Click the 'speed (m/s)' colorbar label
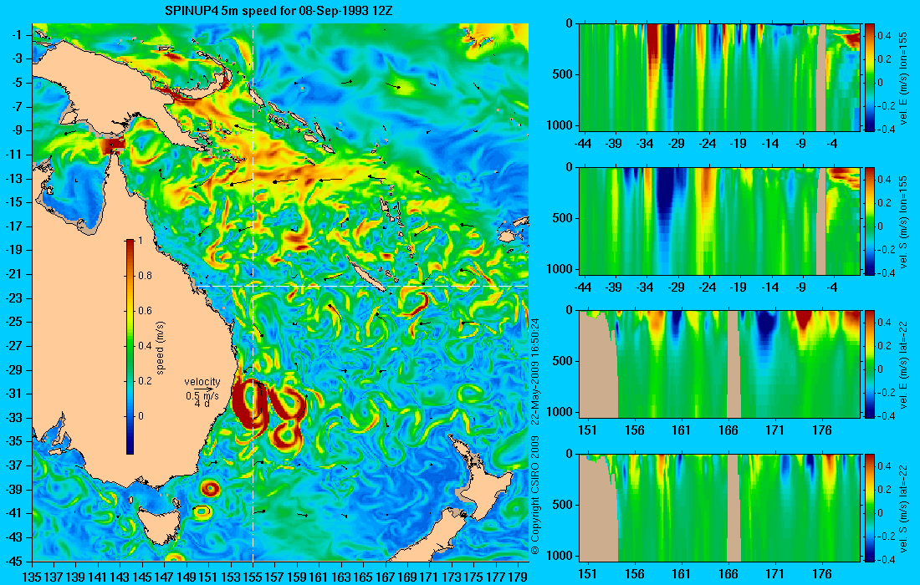 [x=161, y=348]
